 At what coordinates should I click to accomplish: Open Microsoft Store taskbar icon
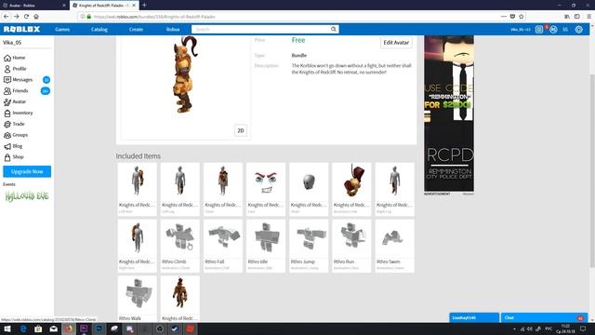[x=38, y=328]
